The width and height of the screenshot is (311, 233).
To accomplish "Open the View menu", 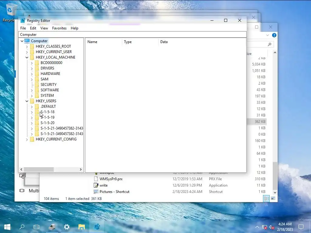I will (44, 28).
